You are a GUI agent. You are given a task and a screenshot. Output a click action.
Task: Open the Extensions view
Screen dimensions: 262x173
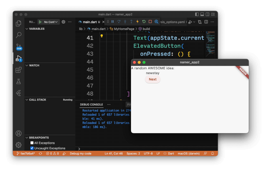(18, 69)
